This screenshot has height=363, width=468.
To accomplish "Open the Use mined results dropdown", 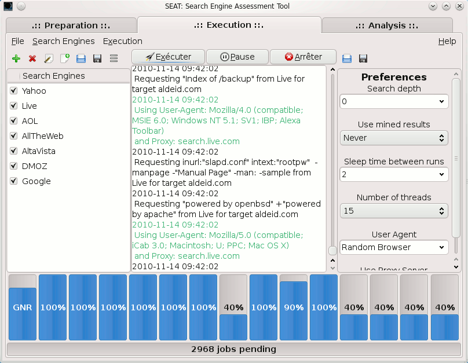I will 394,138.
